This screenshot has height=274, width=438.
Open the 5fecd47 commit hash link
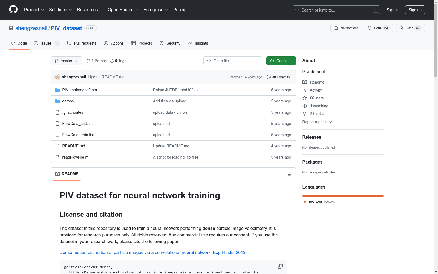click(236, 77)
